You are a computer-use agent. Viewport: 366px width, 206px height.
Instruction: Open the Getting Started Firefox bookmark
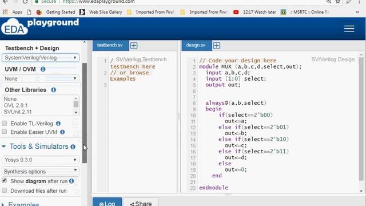[56, 12]
